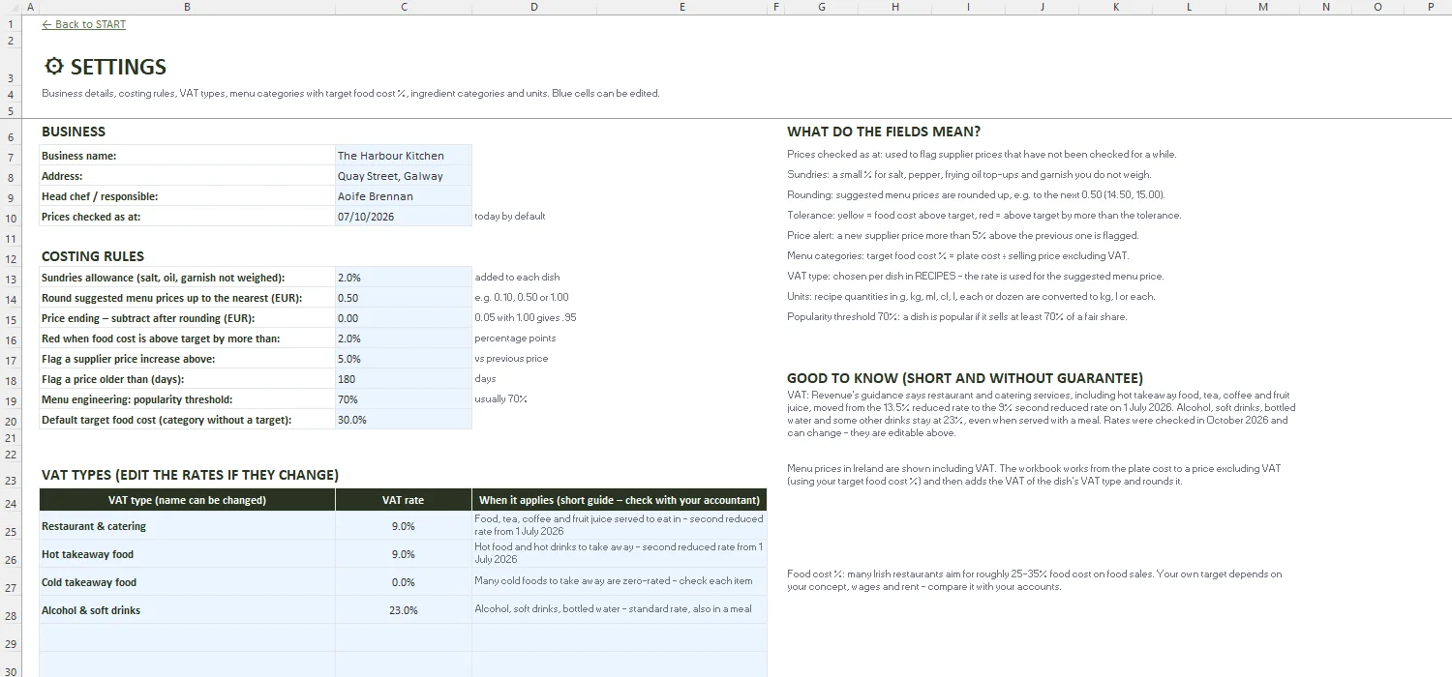The width and height of the screenshot is (1452, 677).
Task: Select the Price alert explanation line
Action: point(963,235)
